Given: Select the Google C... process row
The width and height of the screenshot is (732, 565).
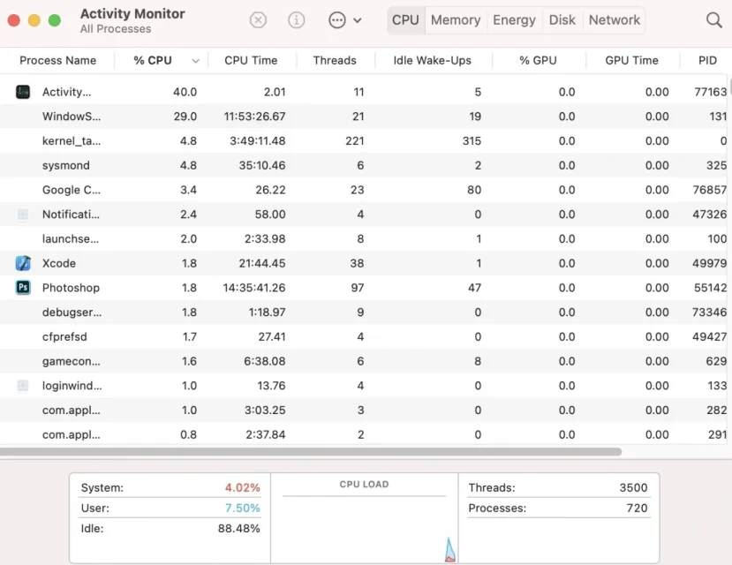Looking at the screenshot, I should pos(363,190).
